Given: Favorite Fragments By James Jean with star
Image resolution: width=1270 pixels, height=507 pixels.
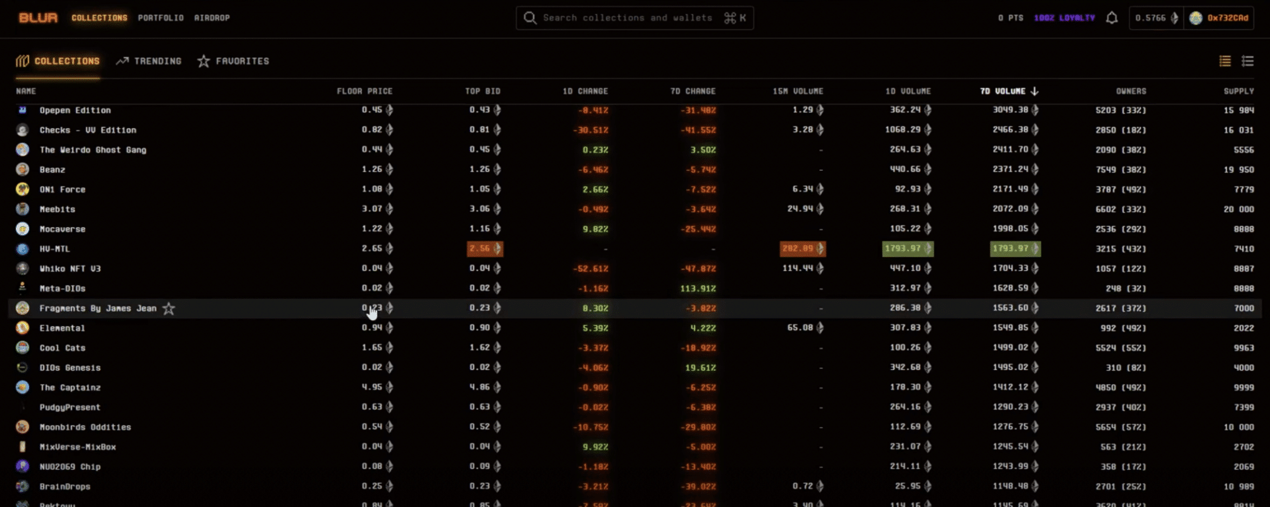Looking at the screenshot, I should [169, 308].
